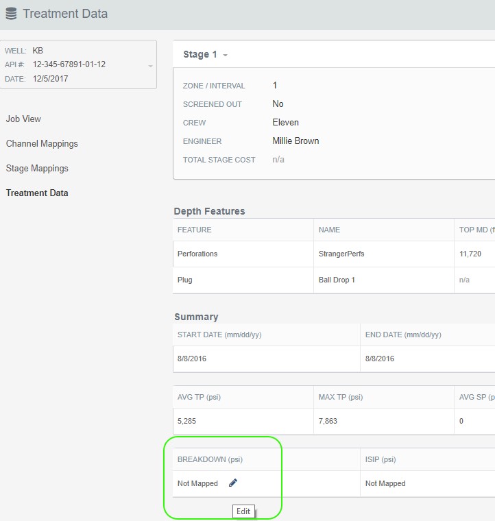Open the Job View page
Screen dimensions: 495x521
(23, 119)
